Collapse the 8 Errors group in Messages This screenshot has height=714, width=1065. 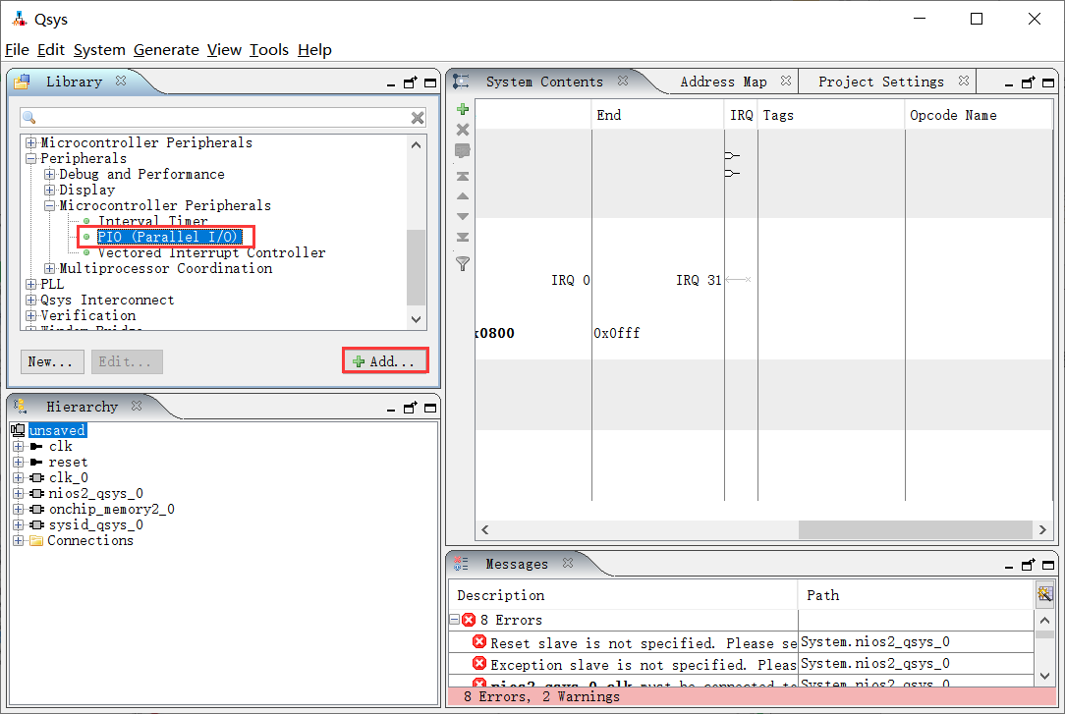[x=455, y=620]
